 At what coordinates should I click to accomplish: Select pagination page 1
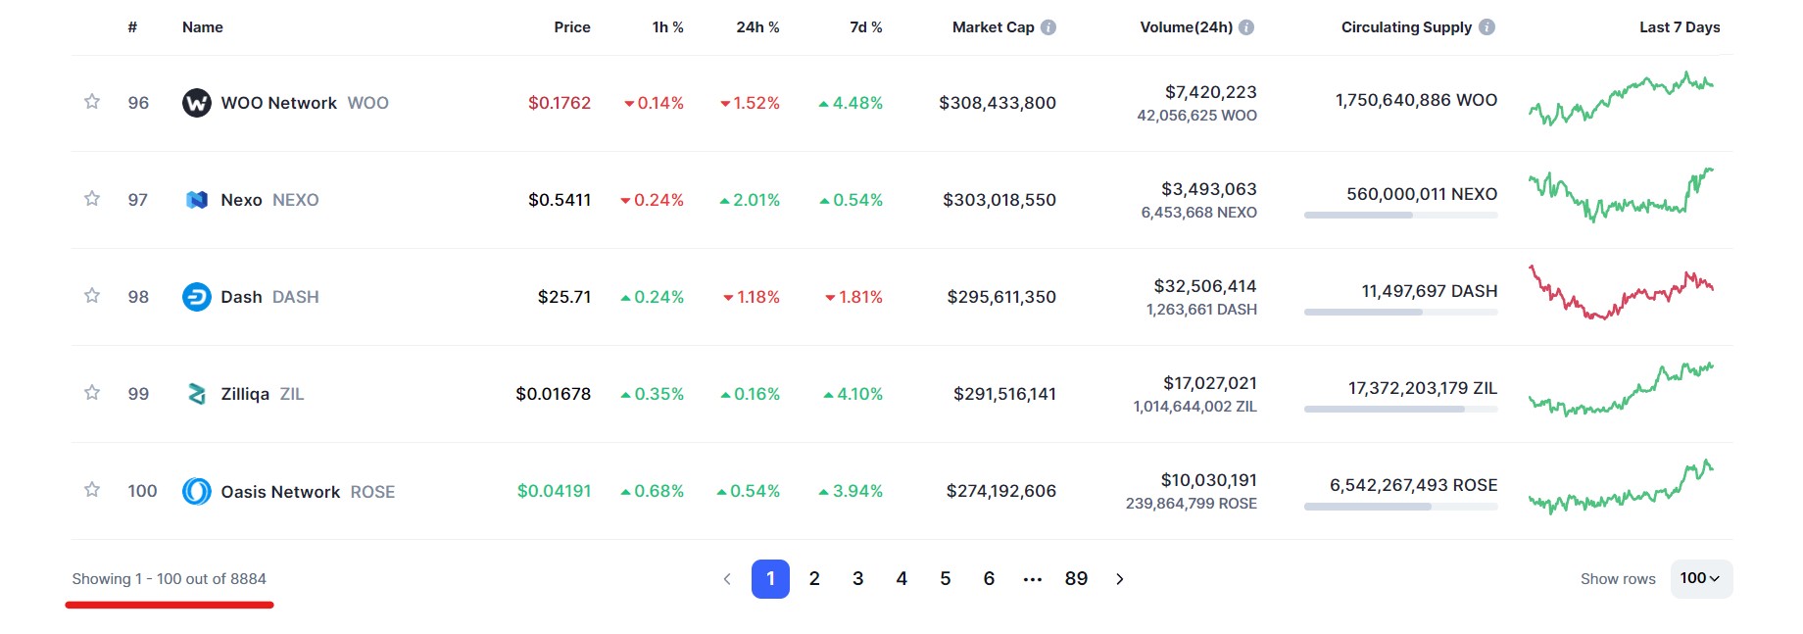pos(770,579)
